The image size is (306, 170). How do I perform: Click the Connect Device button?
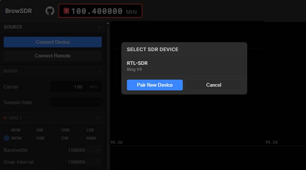(53, 42)
